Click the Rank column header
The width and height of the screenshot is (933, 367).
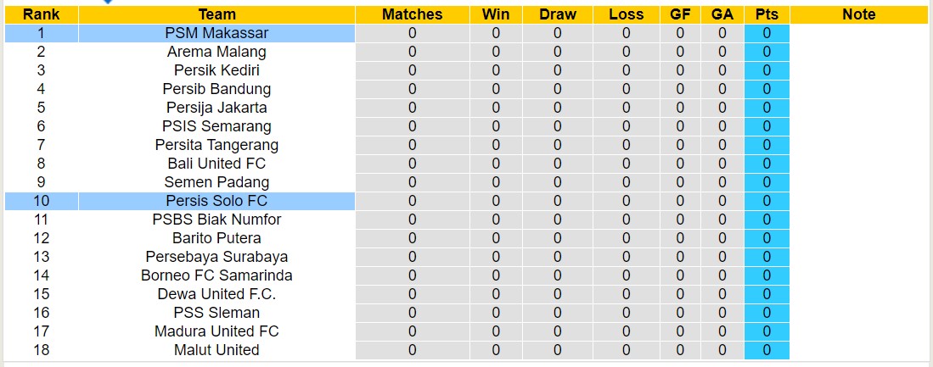(41, 14)
